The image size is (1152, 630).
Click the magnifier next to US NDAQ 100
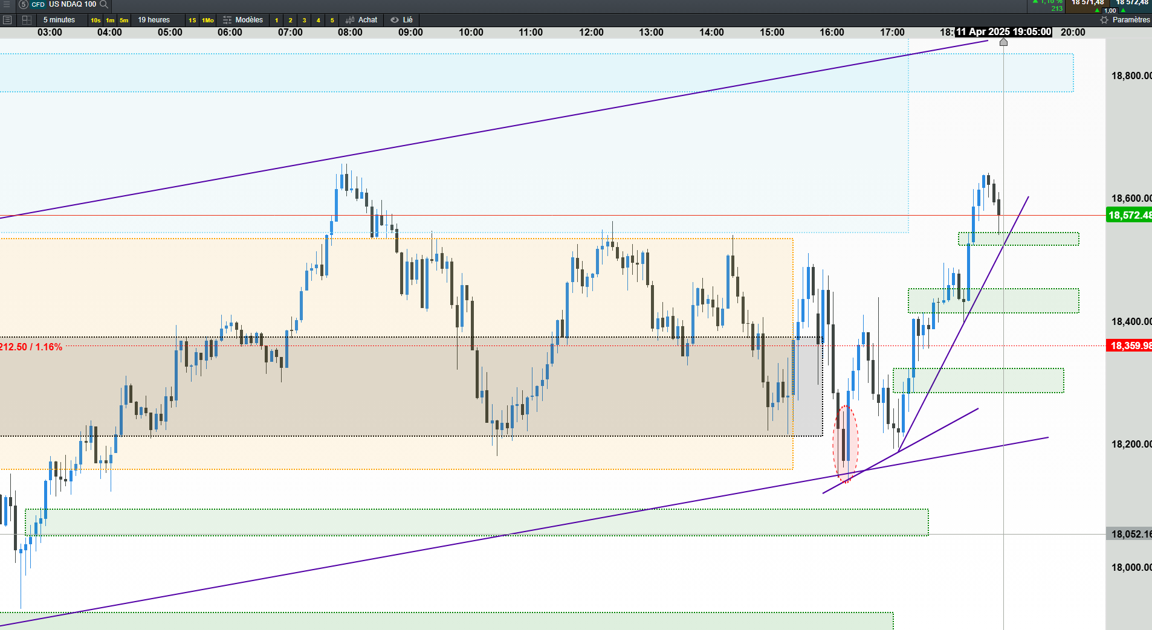(x=104, y=4)
